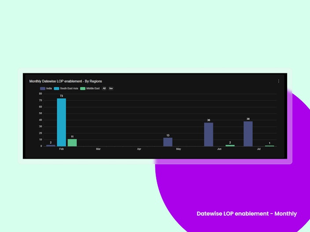Click the May axis label
The width and height of the screenshot is (310, 232).
tap(178, 149)
